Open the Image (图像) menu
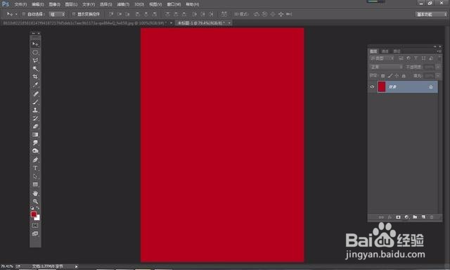 pyautogui.click(x=55, y=4)
